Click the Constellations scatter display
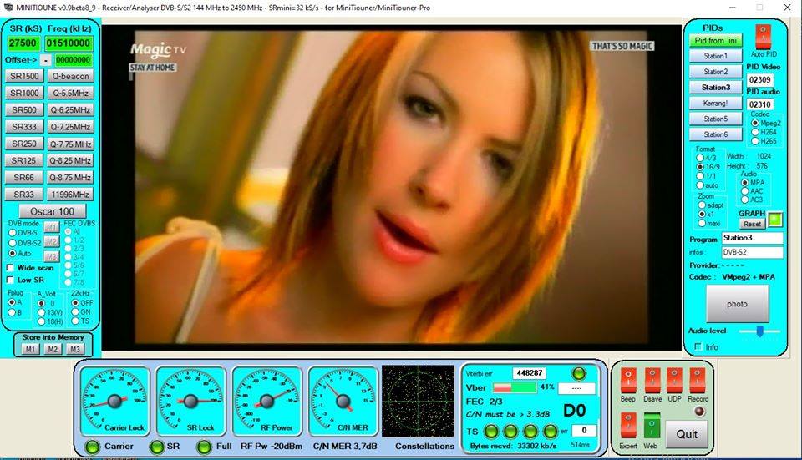Screen dimensions: 802x460 click(x=418, y=402)
